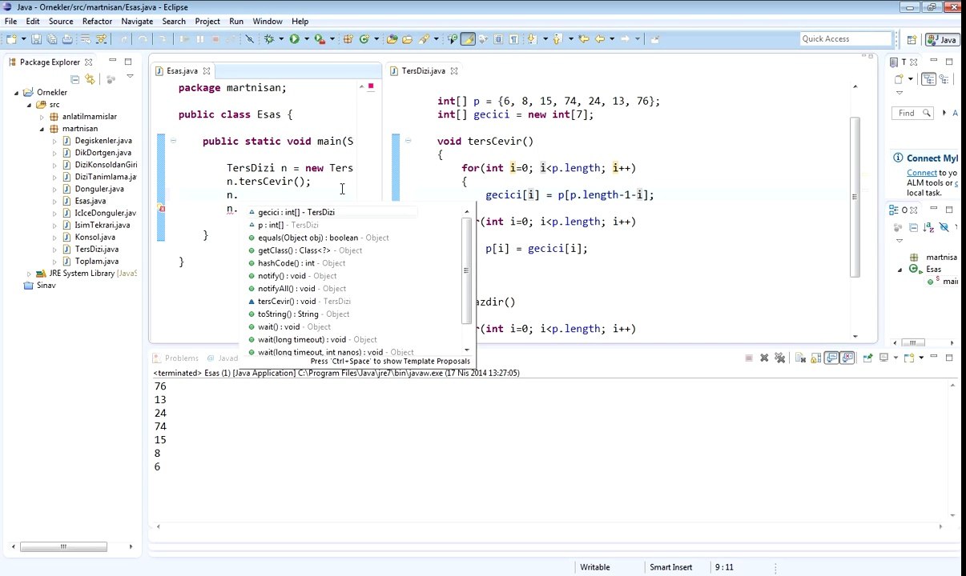Remove launch with console X icon
Viewport: 966px width, 576px height.
(764, 358)
